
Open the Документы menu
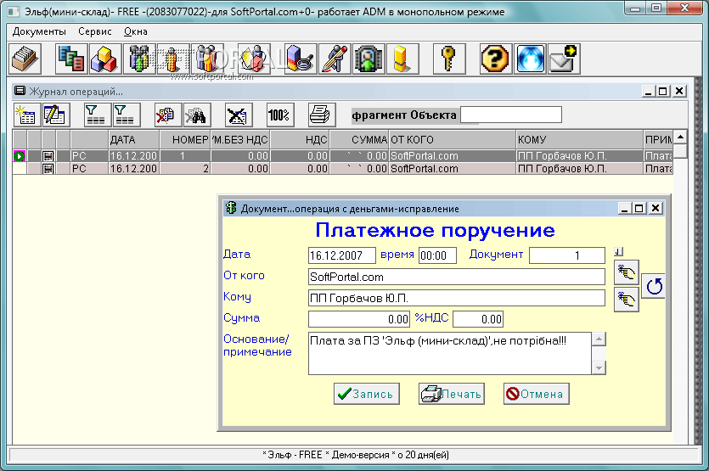(39, 31)
